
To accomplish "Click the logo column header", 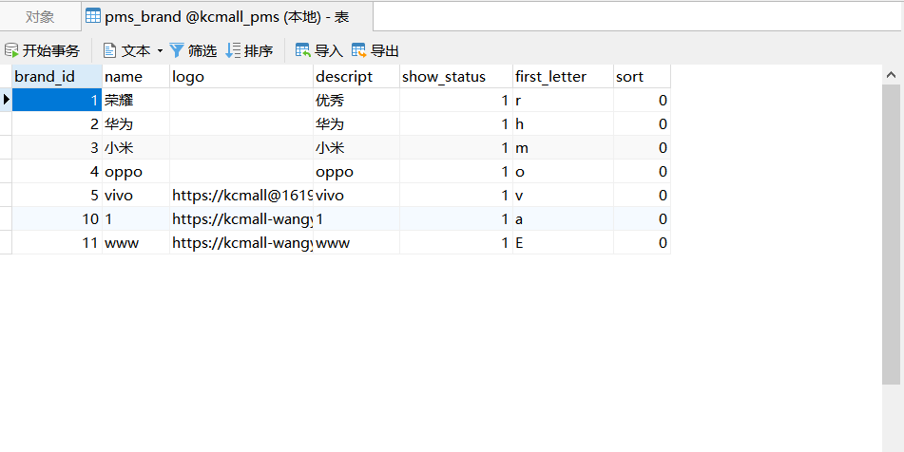I will (241, 77).
